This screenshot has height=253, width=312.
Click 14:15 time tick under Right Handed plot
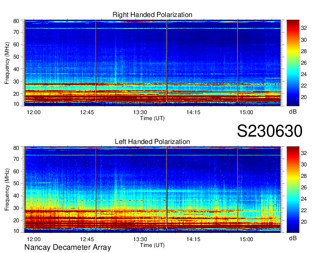(193, 112)
